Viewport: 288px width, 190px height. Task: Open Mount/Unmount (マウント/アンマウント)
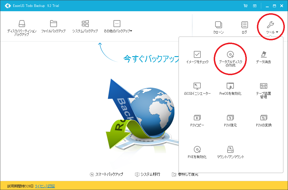coord(230,152)
